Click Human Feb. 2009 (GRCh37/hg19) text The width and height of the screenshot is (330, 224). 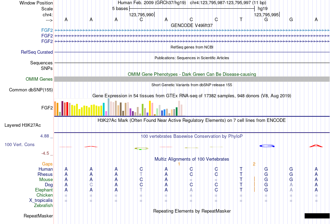click(x=152, y=3)
